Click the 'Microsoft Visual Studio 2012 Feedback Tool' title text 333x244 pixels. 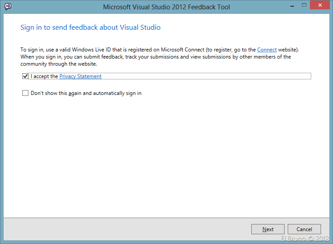tap(166, 7)
